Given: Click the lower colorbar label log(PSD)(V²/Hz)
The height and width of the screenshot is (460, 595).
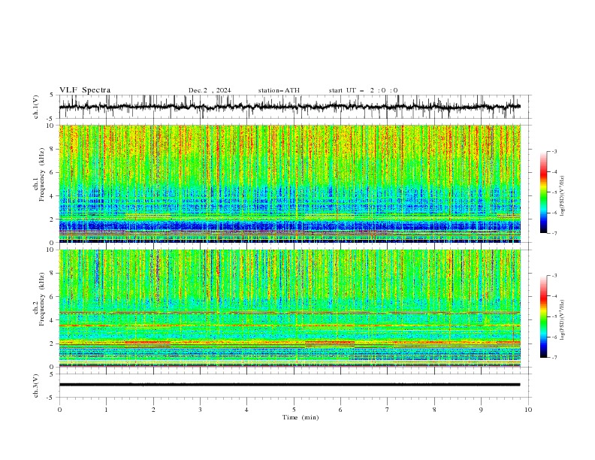Looking at the screenshot, I should (563, 320).
